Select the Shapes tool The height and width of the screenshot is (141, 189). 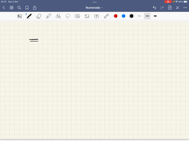58,16
